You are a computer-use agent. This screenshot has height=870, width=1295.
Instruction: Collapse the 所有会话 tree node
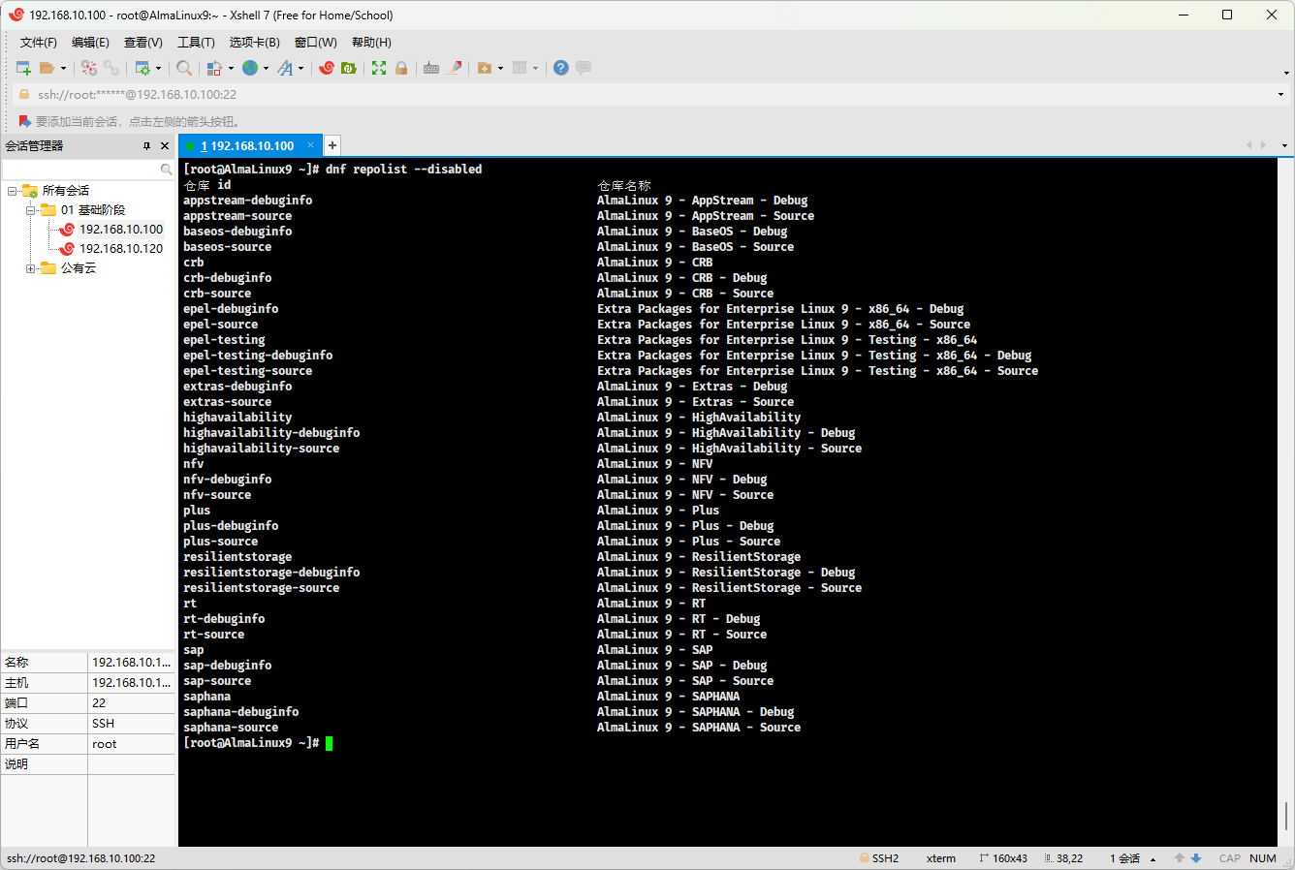tap(13, 191)
